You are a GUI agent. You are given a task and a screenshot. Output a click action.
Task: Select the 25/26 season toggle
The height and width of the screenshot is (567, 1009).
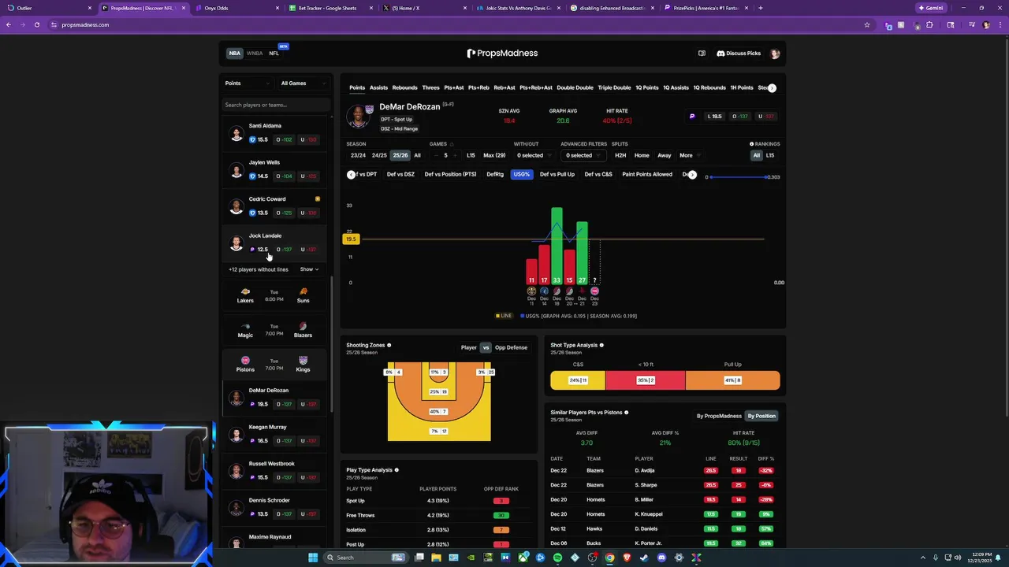point(400,155)
